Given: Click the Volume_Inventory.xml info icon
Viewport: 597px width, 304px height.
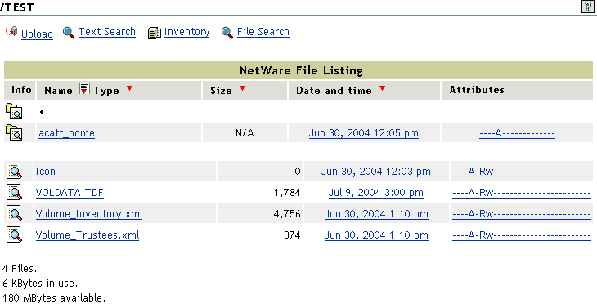Looking at the screenshot, I should click(x=15, y=213).
